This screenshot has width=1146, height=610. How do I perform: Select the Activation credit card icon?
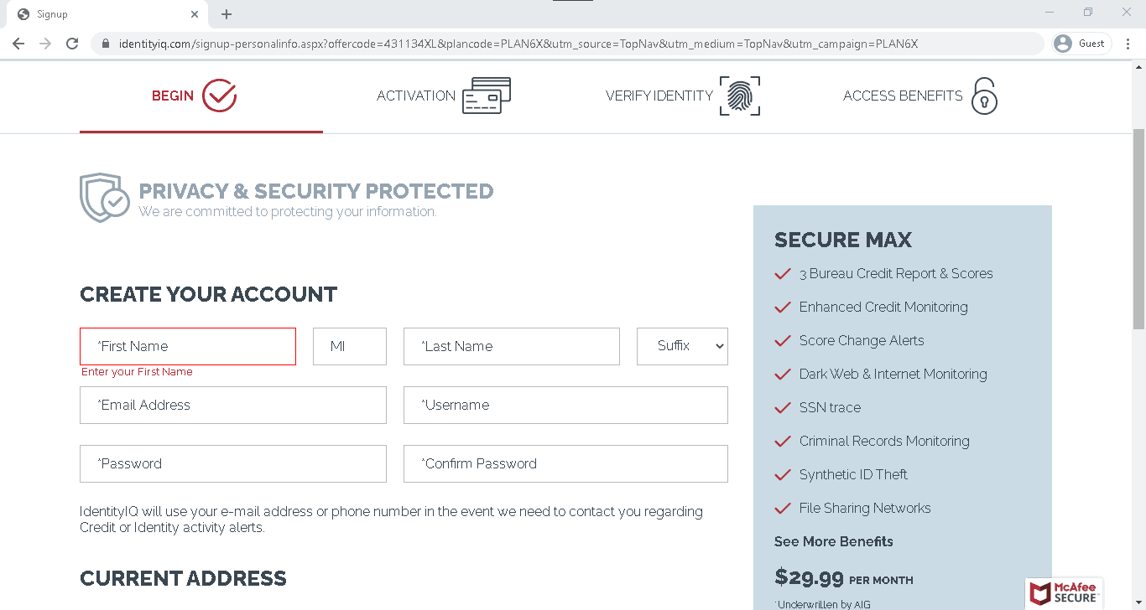point(485,95)
